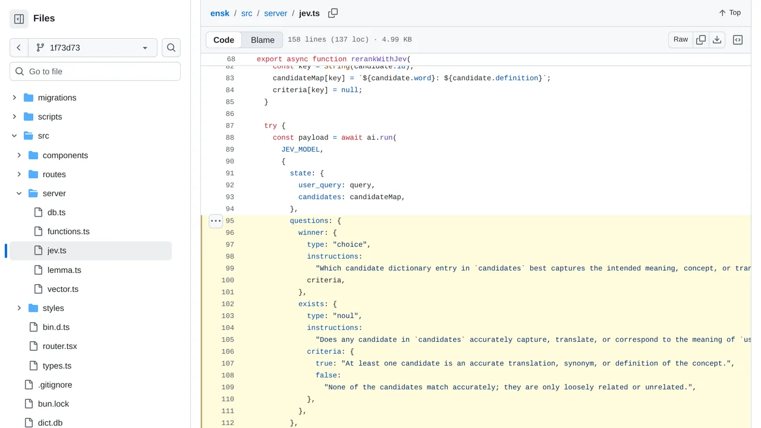Viewport: 761px width, 428px height.
Task: Open dict.db file
Action: point(50,423)
